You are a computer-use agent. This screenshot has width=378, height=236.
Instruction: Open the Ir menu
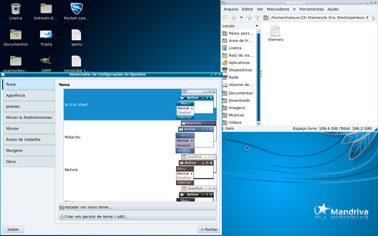click(295, 9)
